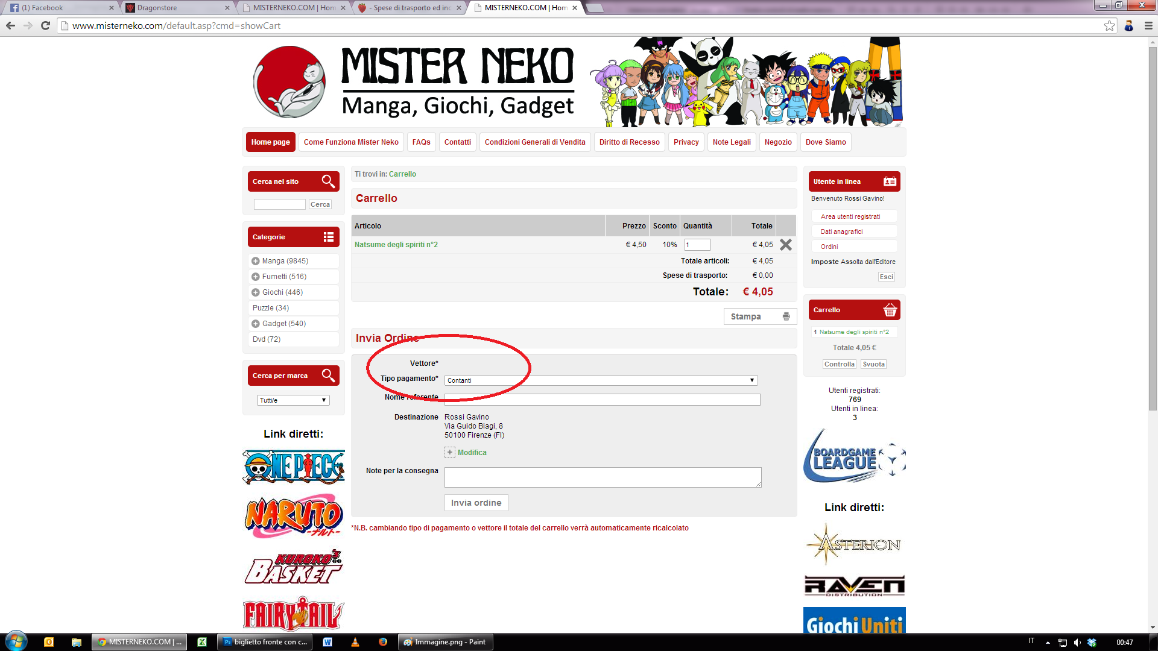Click the Controlla cart button
Screen dimensions: 1158x651
pyautogui.click(x=840, y=364)
